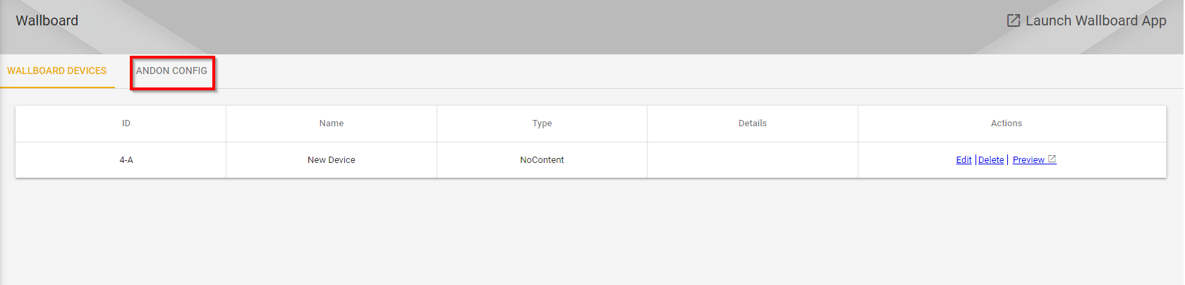Click the external-link icon beside Preview
This screenshot has height=285, width=1185.
1052,159
